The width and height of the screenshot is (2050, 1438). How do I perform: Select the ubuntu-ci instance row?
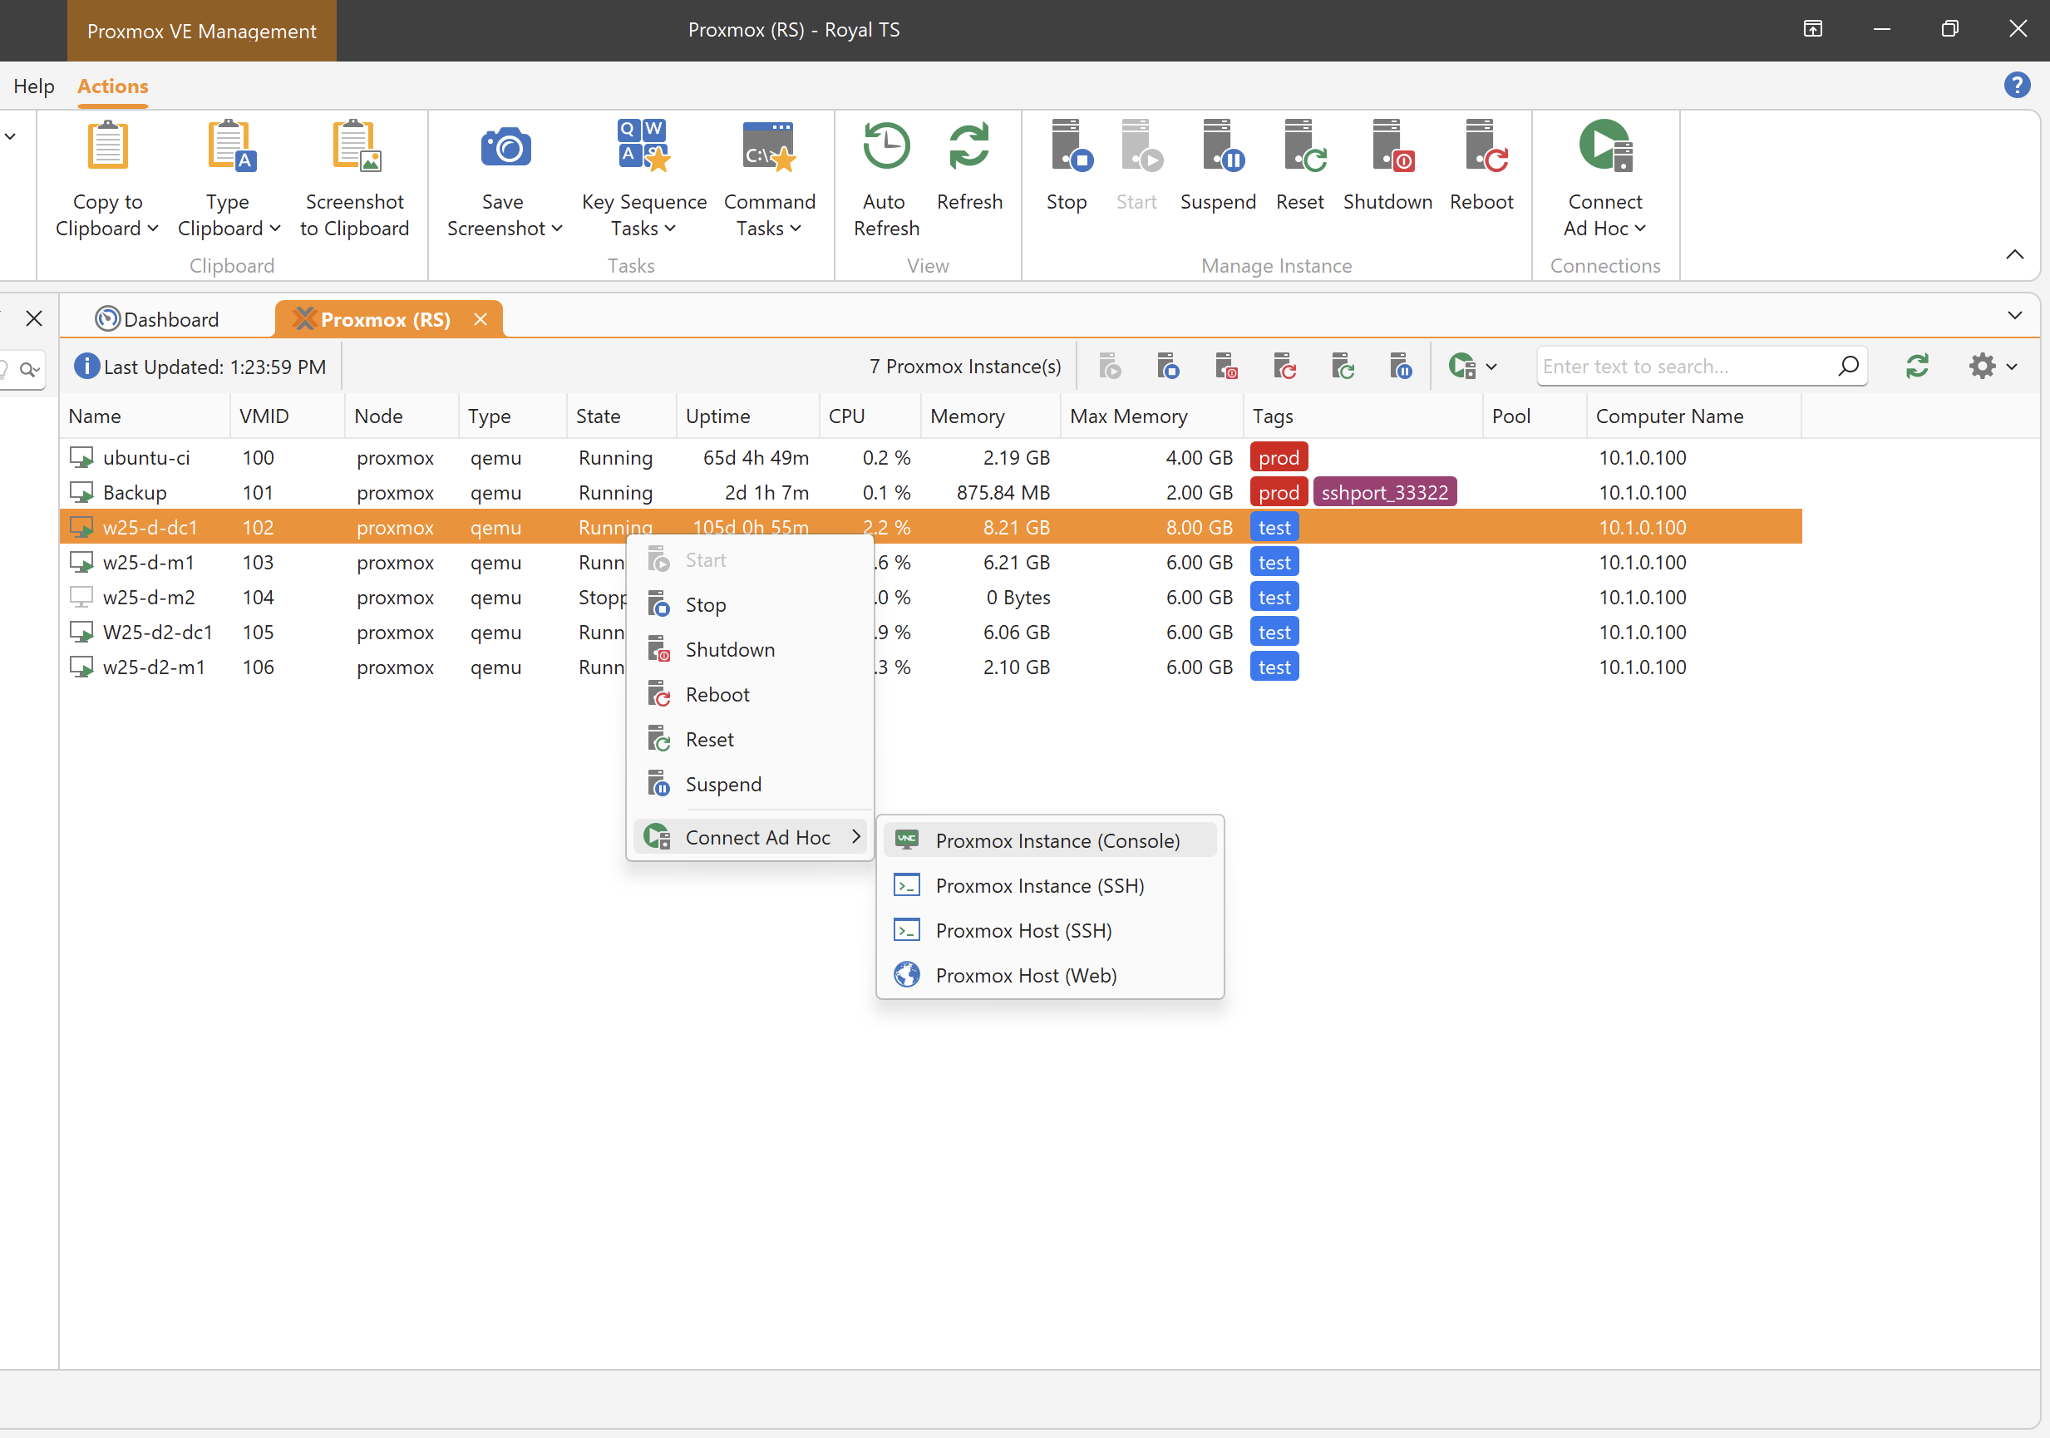click(x=930, y=458)
